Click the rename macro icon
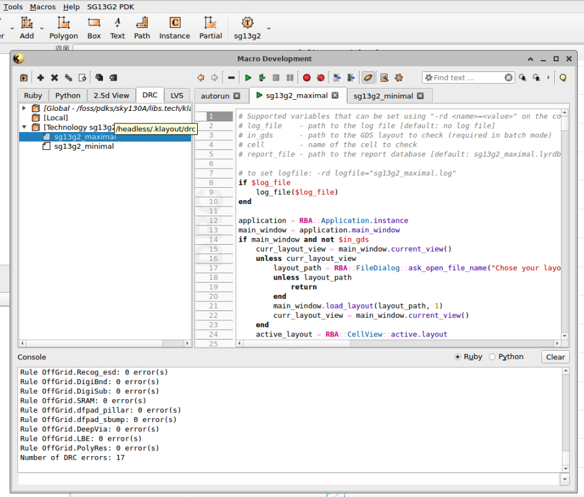 (69, 77)
